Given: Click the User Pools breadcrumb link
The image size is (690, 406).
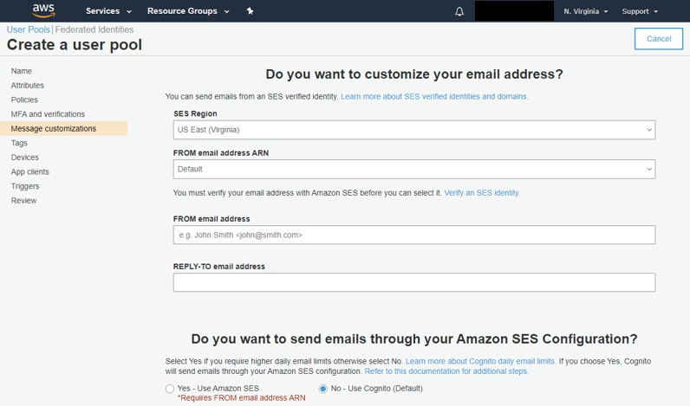Looking at the screenshot, I should [x=29, y=29].
